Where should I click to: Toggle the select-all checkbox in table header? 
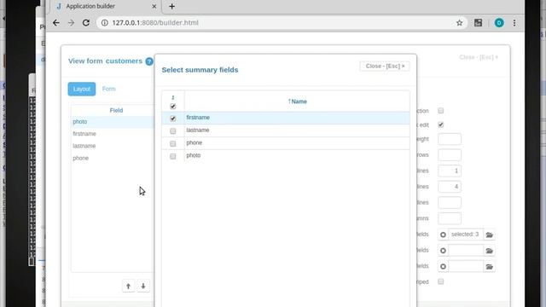coord(172,106)
